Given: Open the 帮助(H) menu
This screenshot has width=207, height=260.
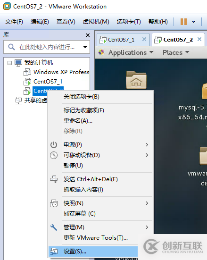Looking at the screenshot, I should (x=158, y=22).
